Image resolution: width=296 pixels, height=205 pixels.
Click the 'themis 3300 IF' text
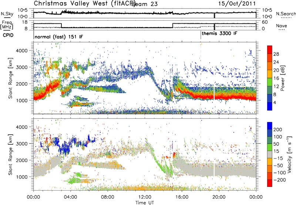(x=219, y=34)
